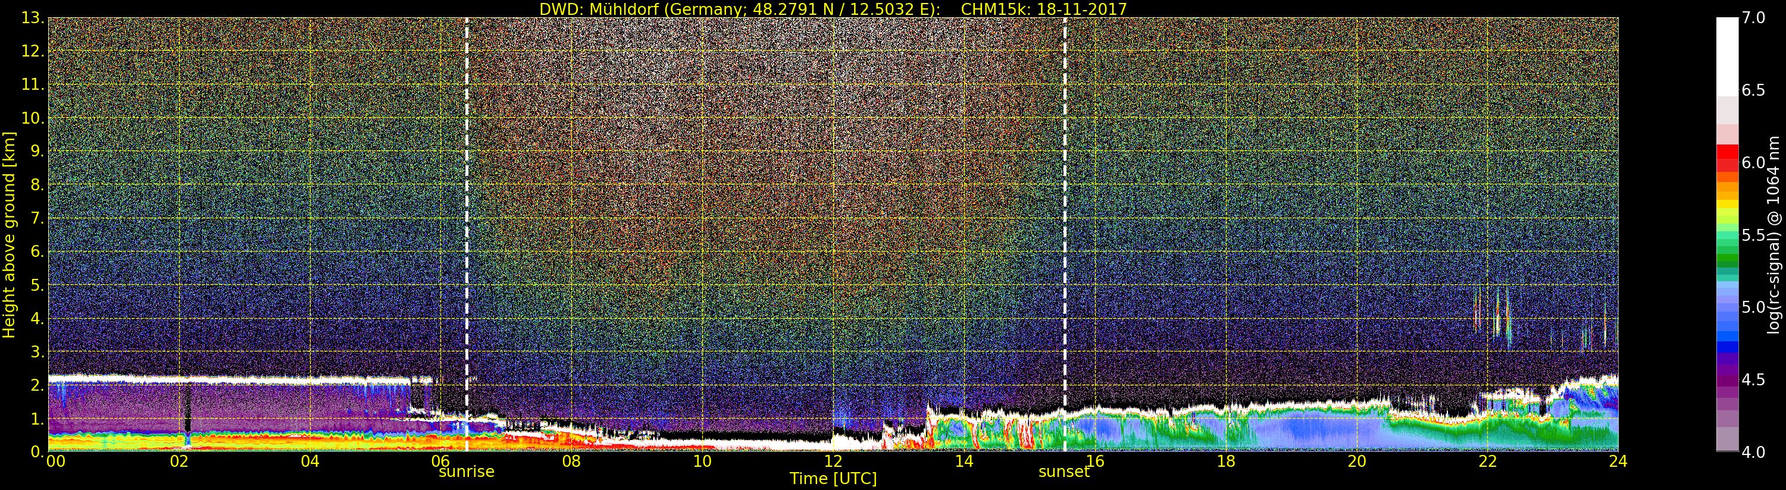Image resolution: width=1786 pixels, height=490 pixels.
Task: Click the 12 tick on the time axis
Action: (833, 461)
